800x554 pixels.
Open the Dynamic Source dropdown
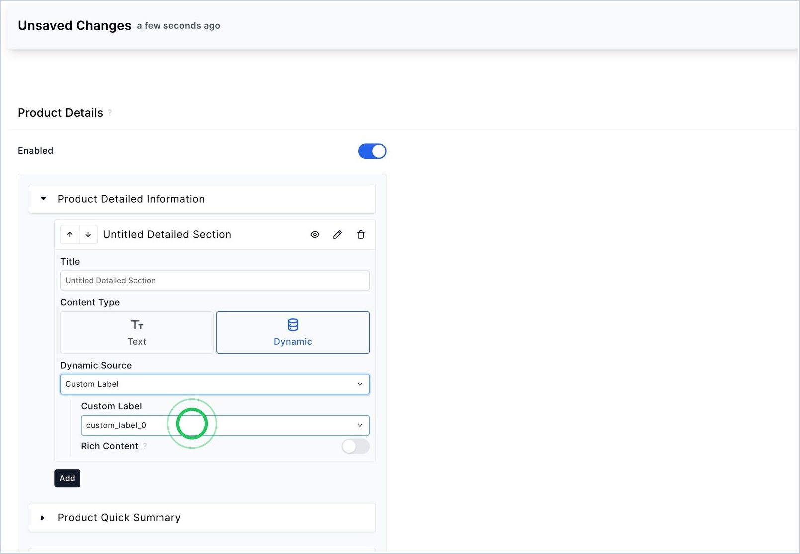click(x=215, y=384)
